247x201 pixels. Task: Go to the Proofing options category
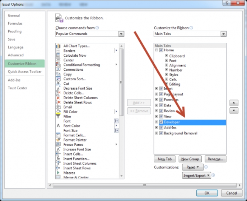(x=15, y=31)
